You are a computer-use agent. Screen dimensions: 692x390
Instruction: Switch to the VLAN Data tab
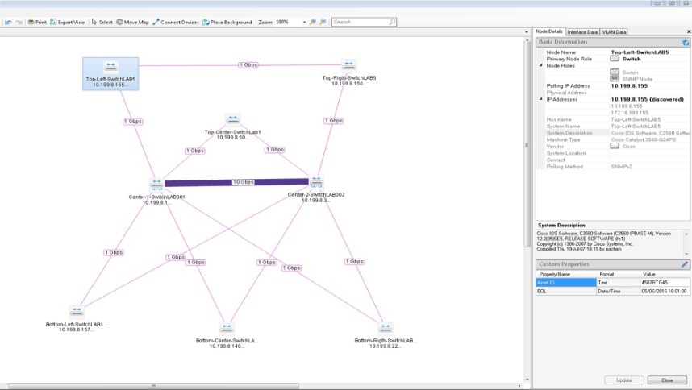(x=614, y=32)
